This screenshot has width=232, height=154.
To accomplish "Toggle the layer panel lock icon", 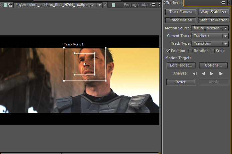I will 10,5.
